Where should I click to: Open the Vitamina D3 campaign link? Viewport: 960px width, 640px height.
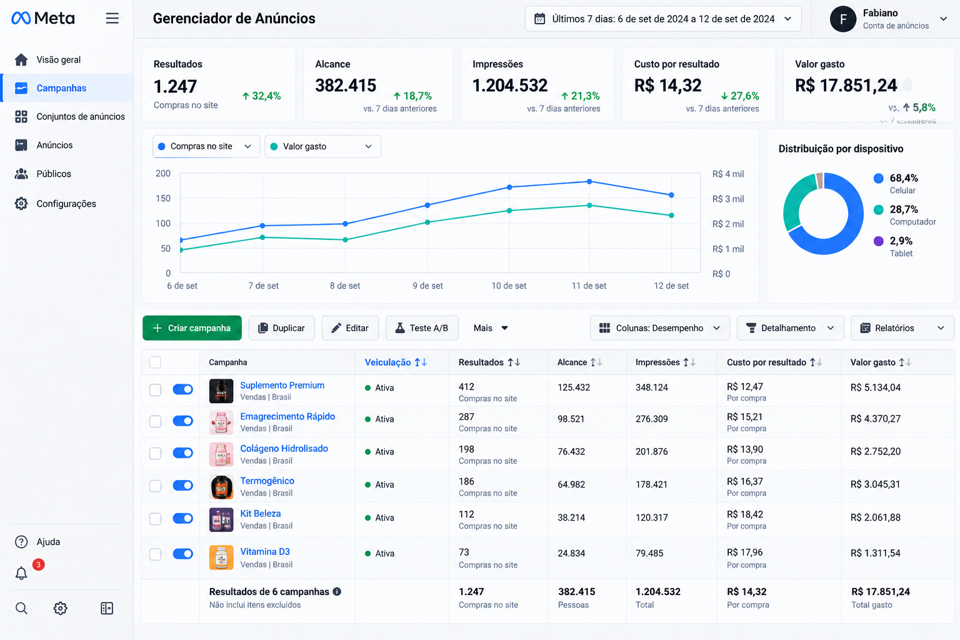[265, 552]
